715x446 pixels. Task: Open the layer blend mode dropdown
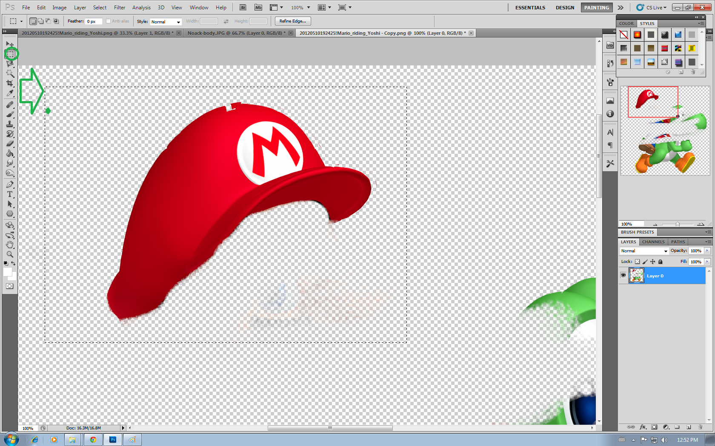click(x=644, y=251)
